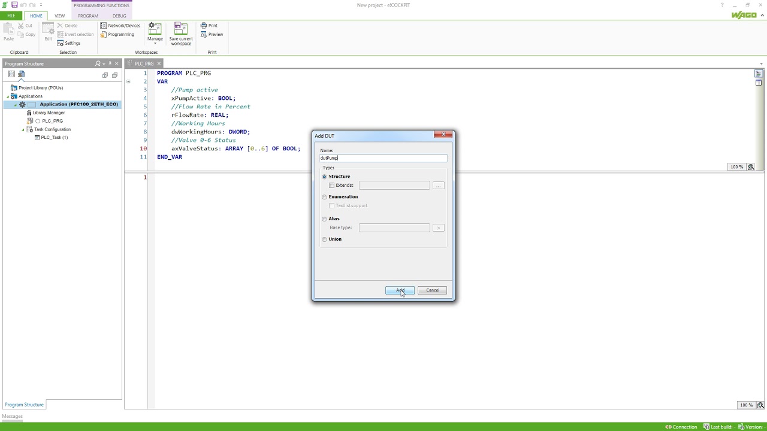
Task: Open Selection Settings in the ribbon
Action: tap(69, 43)
